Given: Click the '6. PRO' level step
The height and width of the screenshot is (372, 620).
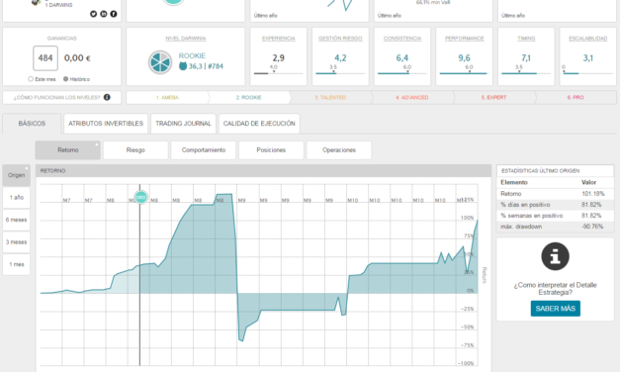Looking at the screenshot, I should coord(576,97).
